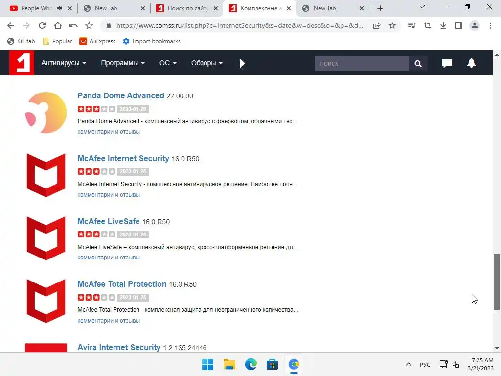
Task: Expand the Программы menu
Action: pyautogui.click(x=123, y=63)
